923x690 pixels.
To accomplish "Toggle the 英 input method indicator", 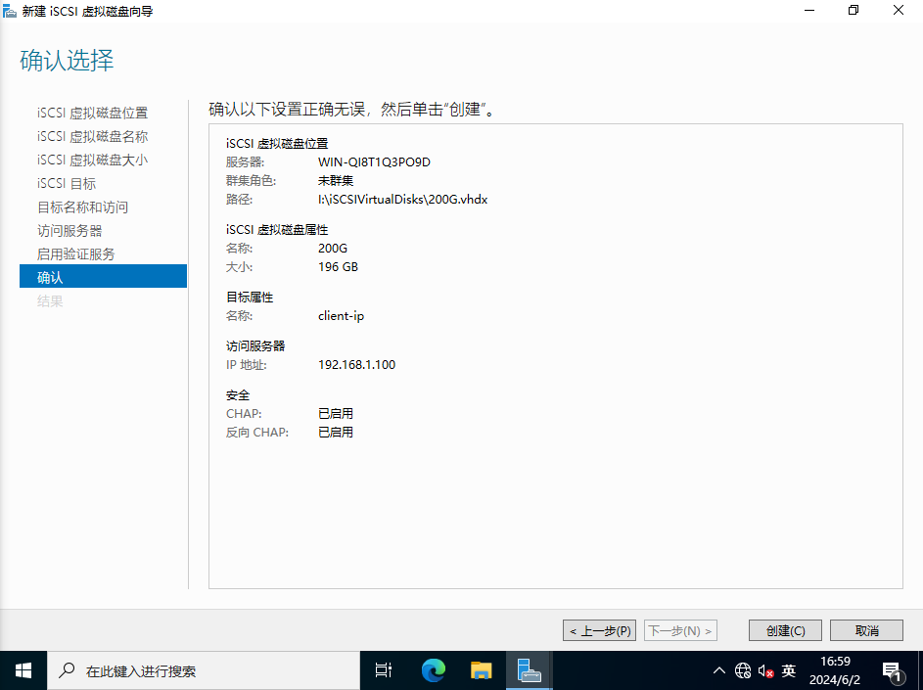I will pyautogui.click(x=789, y=671).
